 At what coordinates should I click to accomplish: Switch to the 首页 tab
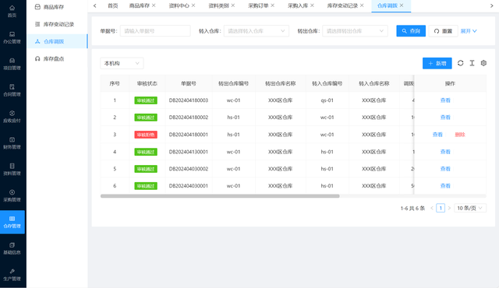click(112, 5)
